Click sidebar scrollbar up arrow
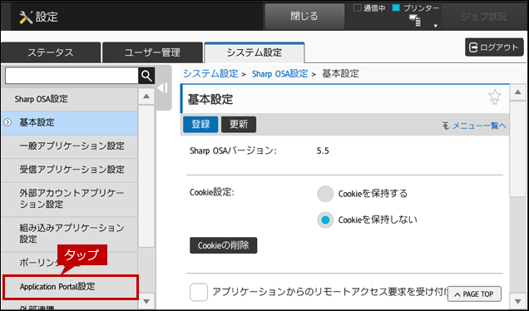The image size is (529, 311). (x=146, y=96)
